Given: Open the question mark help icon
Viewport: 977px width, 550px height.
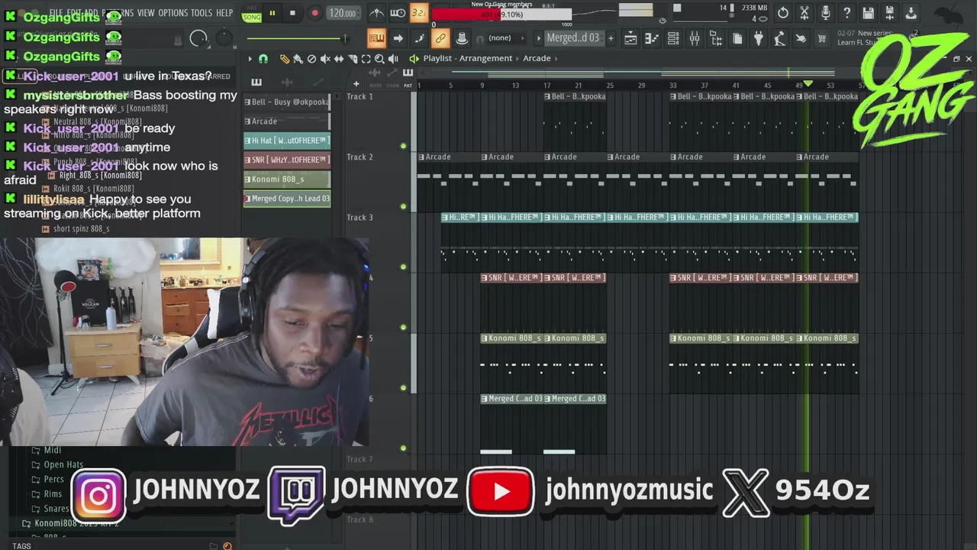Looking at the screenshot, I should coord(847,13).
